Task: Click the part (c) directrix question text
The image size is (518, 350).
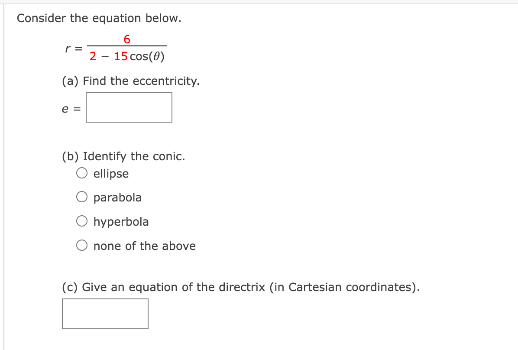Action: (x=240, y=287)
